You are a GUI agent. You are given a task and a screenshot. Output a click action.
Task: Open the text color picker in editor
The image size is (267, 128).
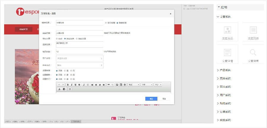pyautogui.click(x=60, y=89)
